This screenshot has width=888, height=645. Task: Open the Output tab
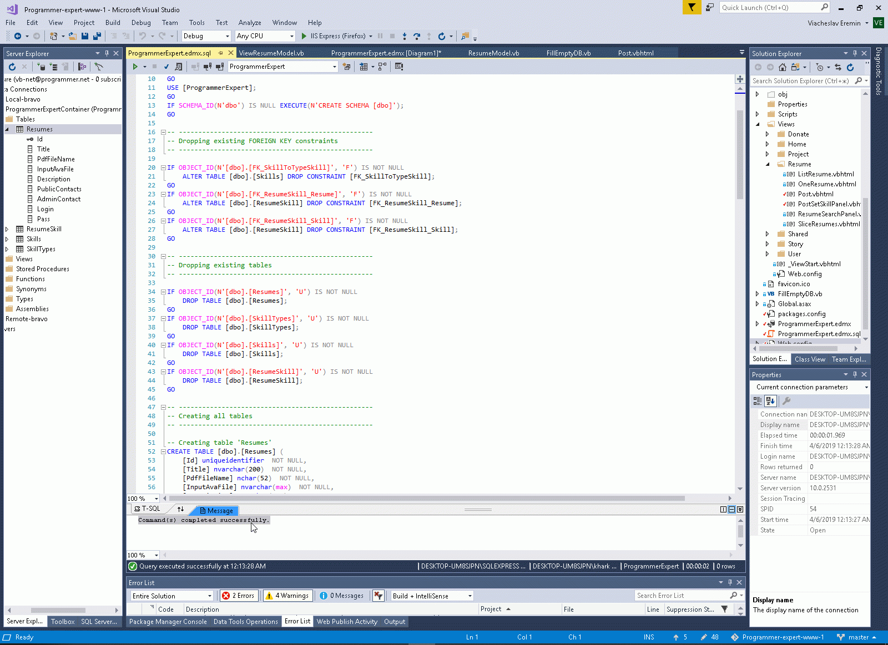click(395, 622)
